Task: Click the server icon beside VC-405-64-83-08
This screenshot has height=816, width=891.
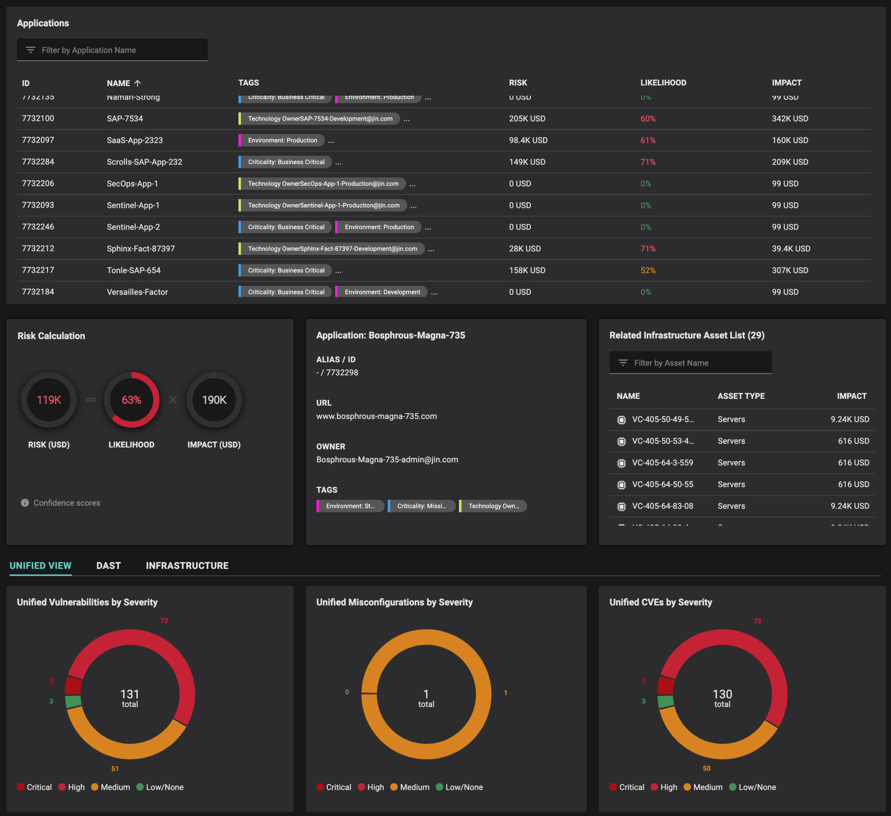Action: click(622, 506)
